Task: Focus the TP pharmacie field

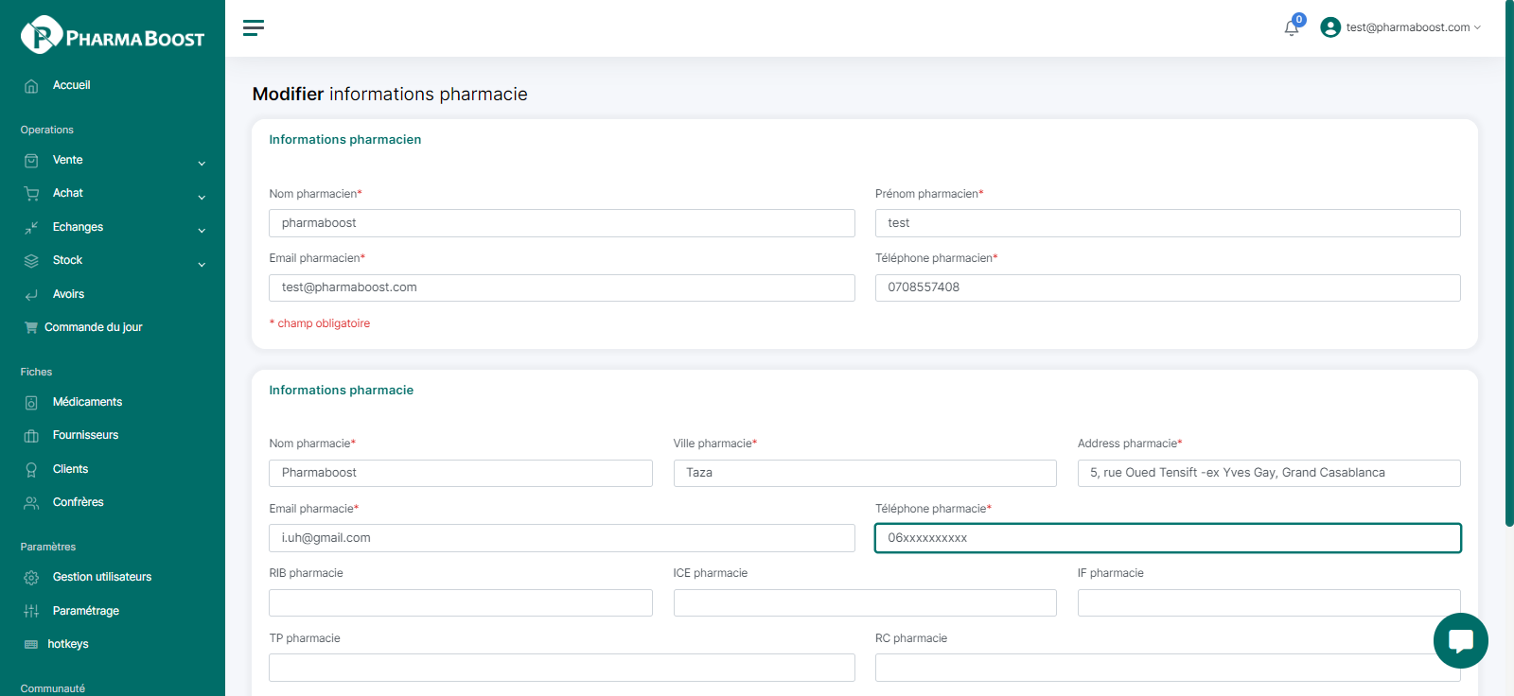Action: click(x=562, y=668)
